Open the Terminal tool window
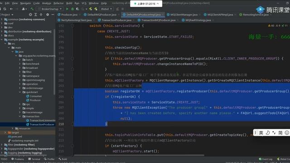 point(34,159)
